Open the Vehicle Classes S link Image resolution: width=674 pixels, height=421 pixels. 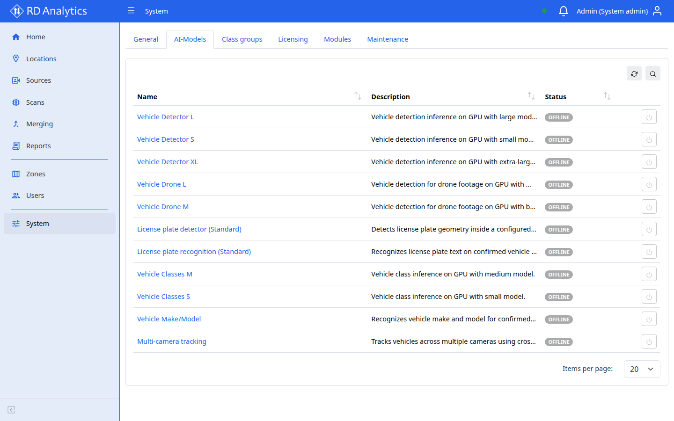coord(163,297)
